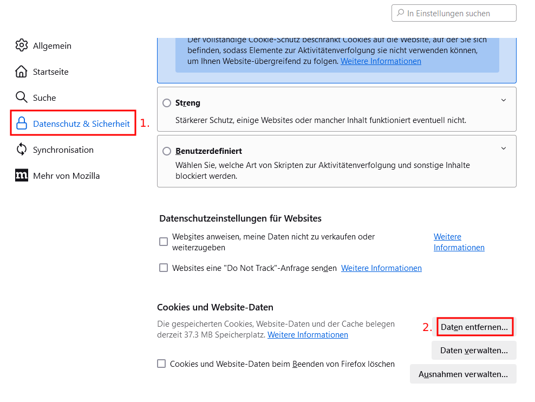Click the Daten entfernen... button

point(474,327)
